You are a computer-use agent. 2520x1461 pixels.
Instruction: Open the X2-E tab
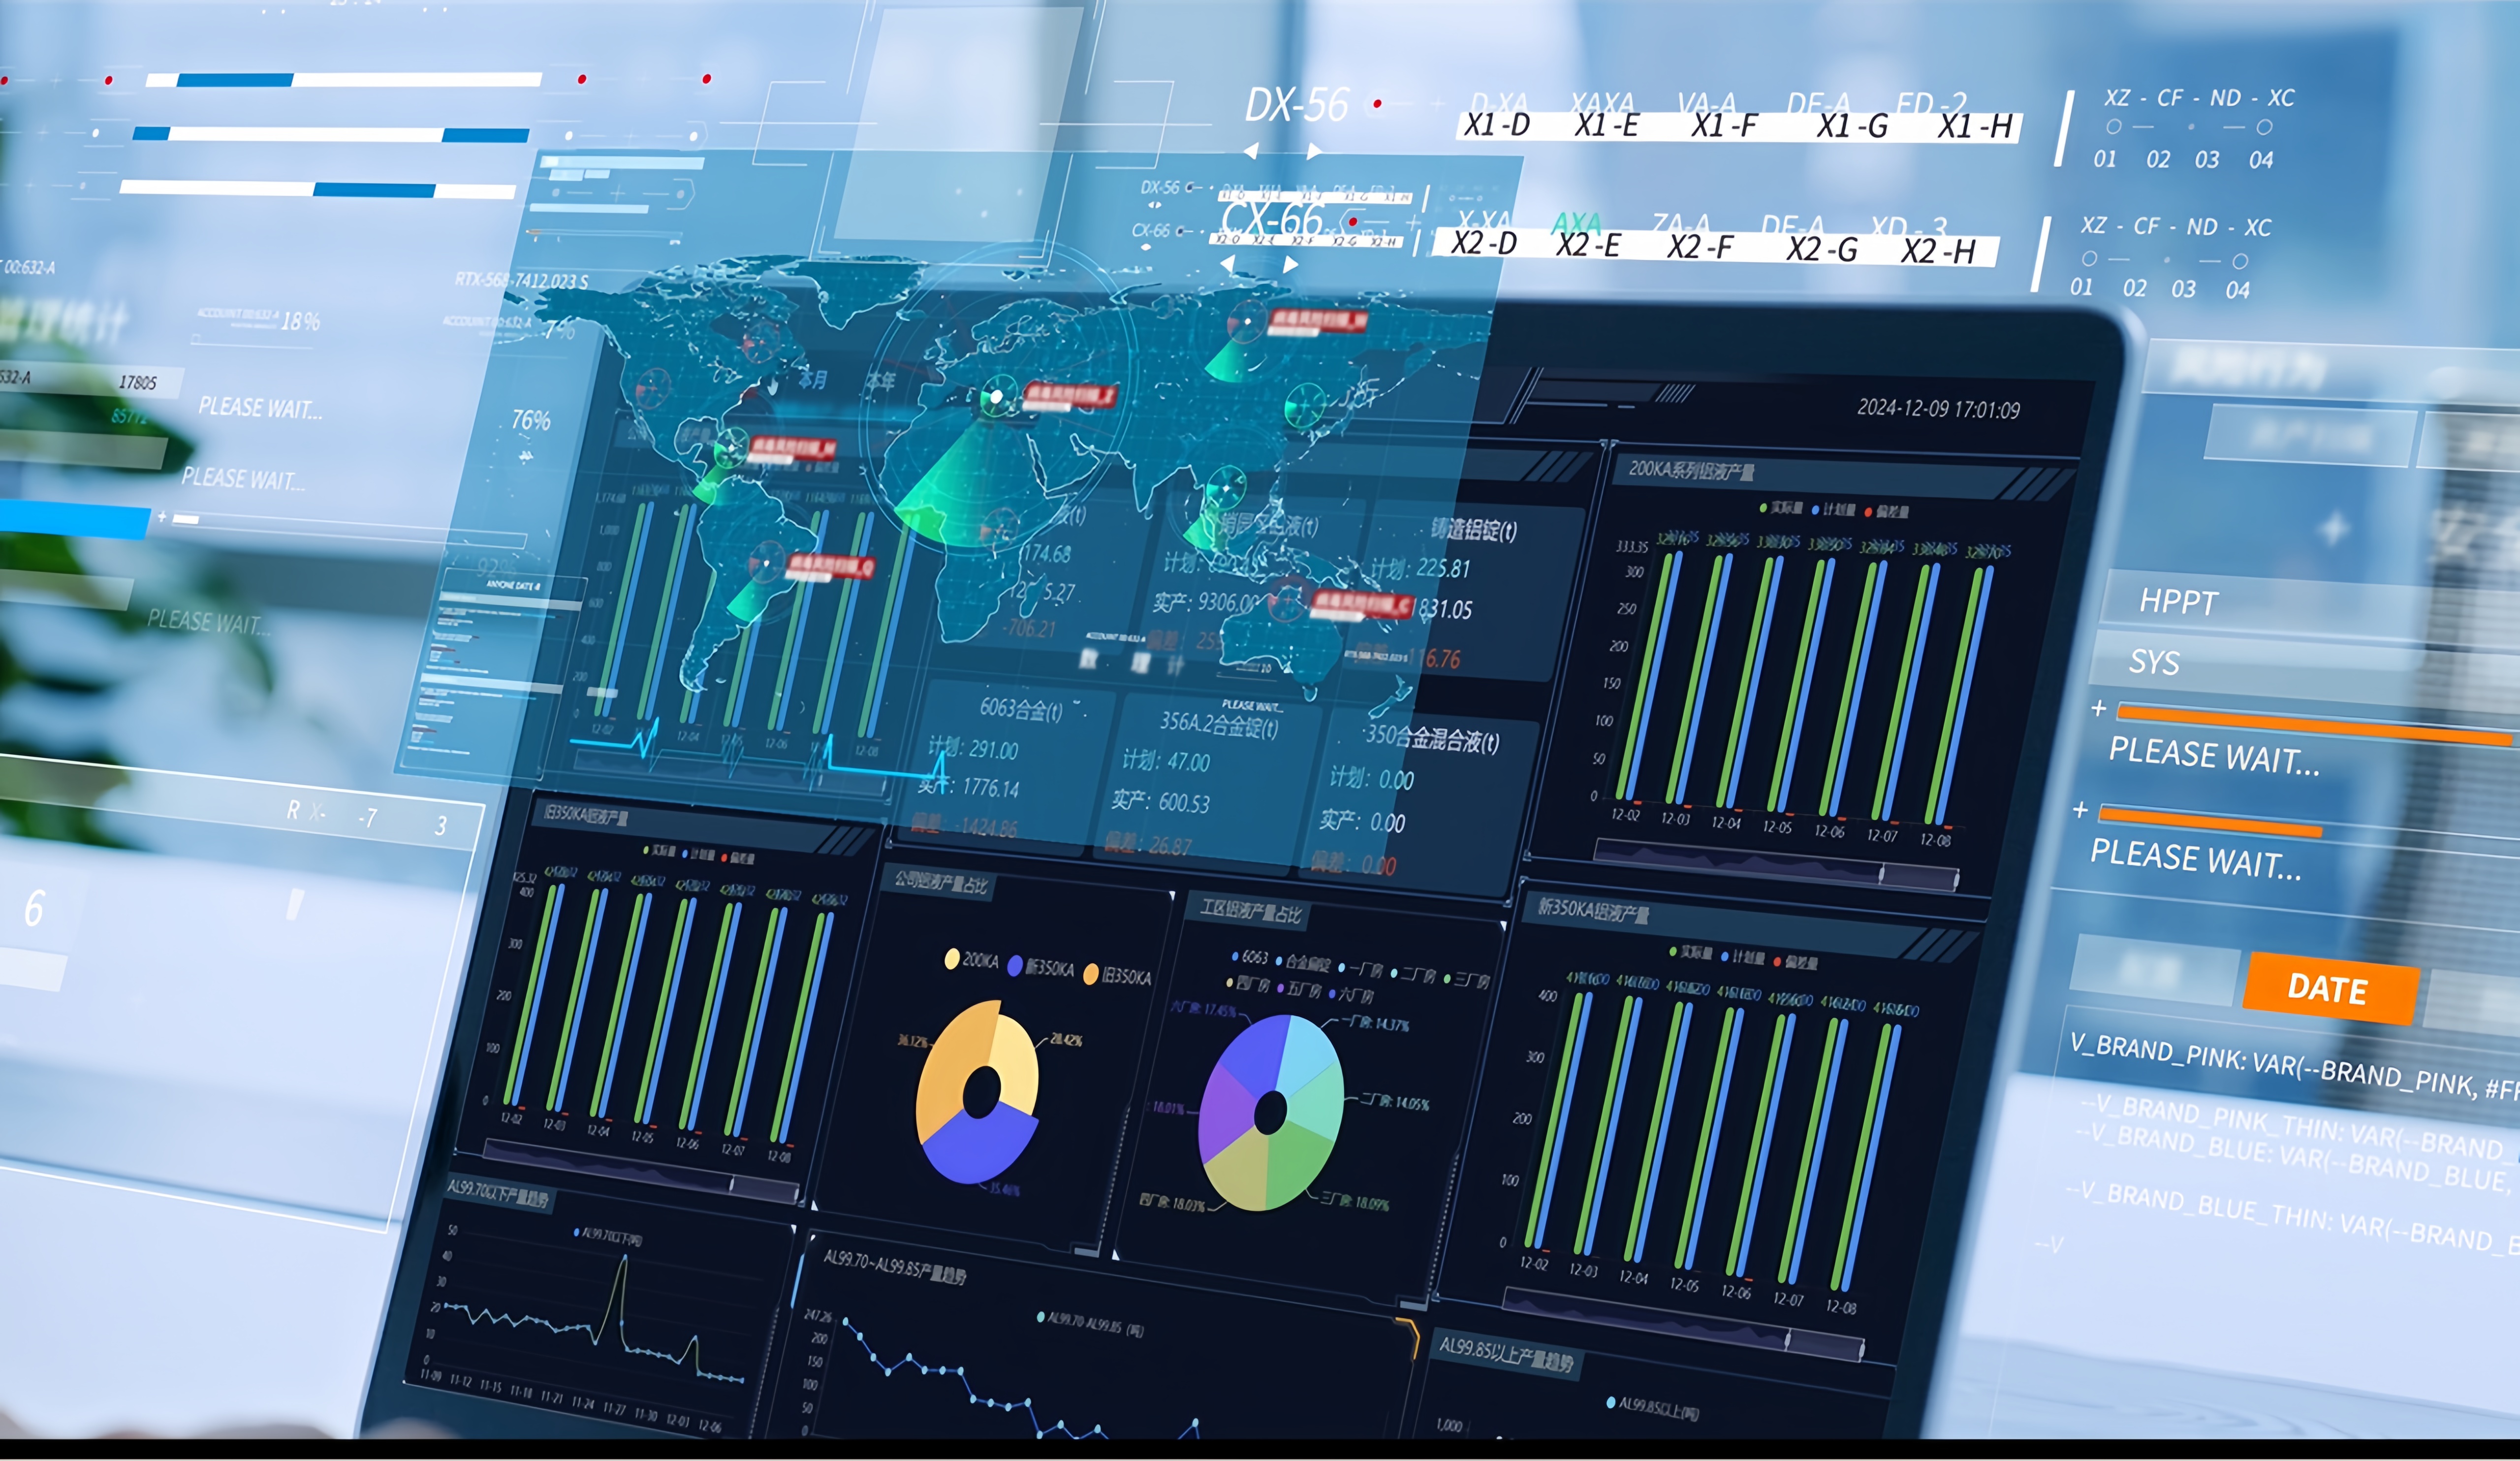(1588, 245)
